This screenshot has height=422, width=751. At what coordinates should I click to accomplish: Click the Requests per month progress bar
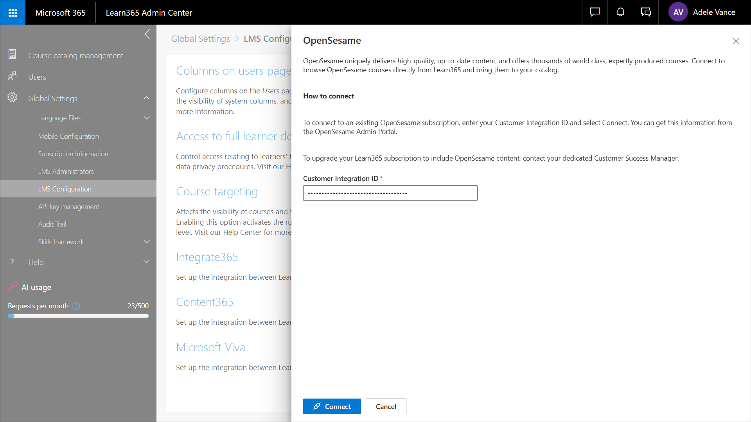[x=78, y=316]
